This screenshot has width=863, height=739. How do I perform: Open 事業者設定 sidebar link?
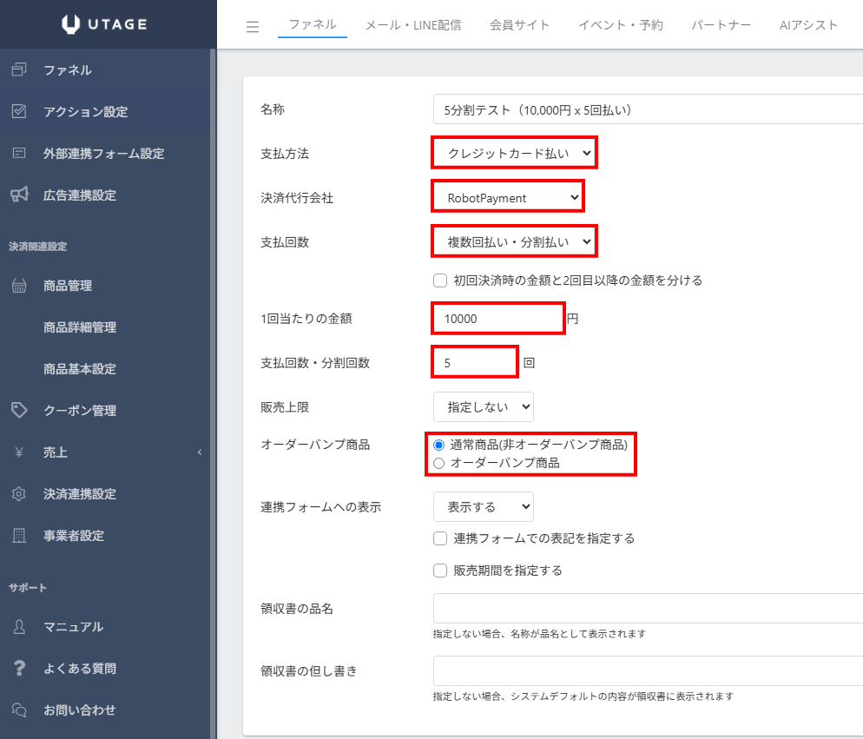(74, 535)
